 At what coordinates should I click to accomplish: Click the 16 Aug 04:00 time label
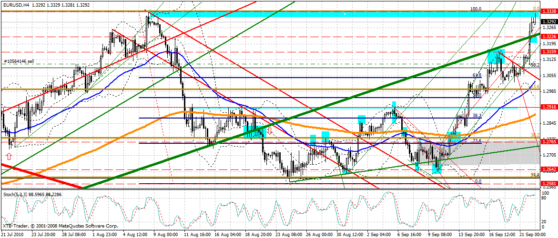pos(227,235)
